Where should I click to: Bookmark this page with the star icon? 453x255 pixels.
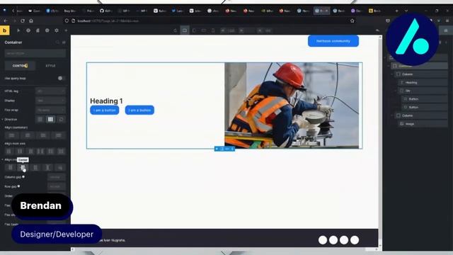[x=352, y=21]
